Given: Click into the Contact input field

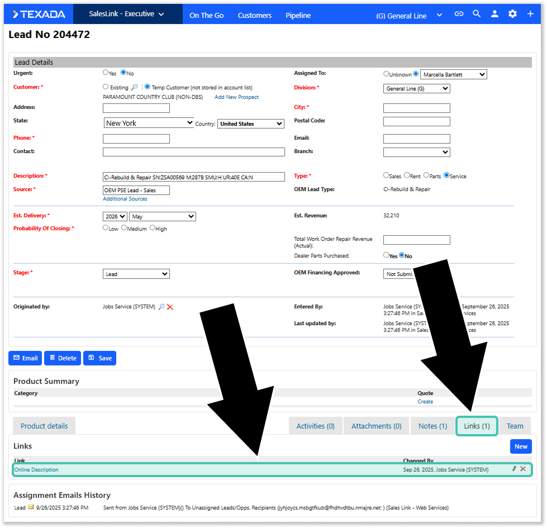Looking at the screenshot, I should [193, 152].
